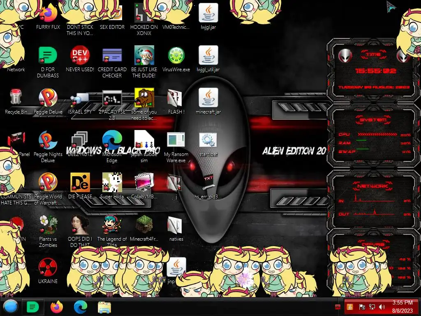
Task: Open japan suicide sim file
Action: pos(144,140)
